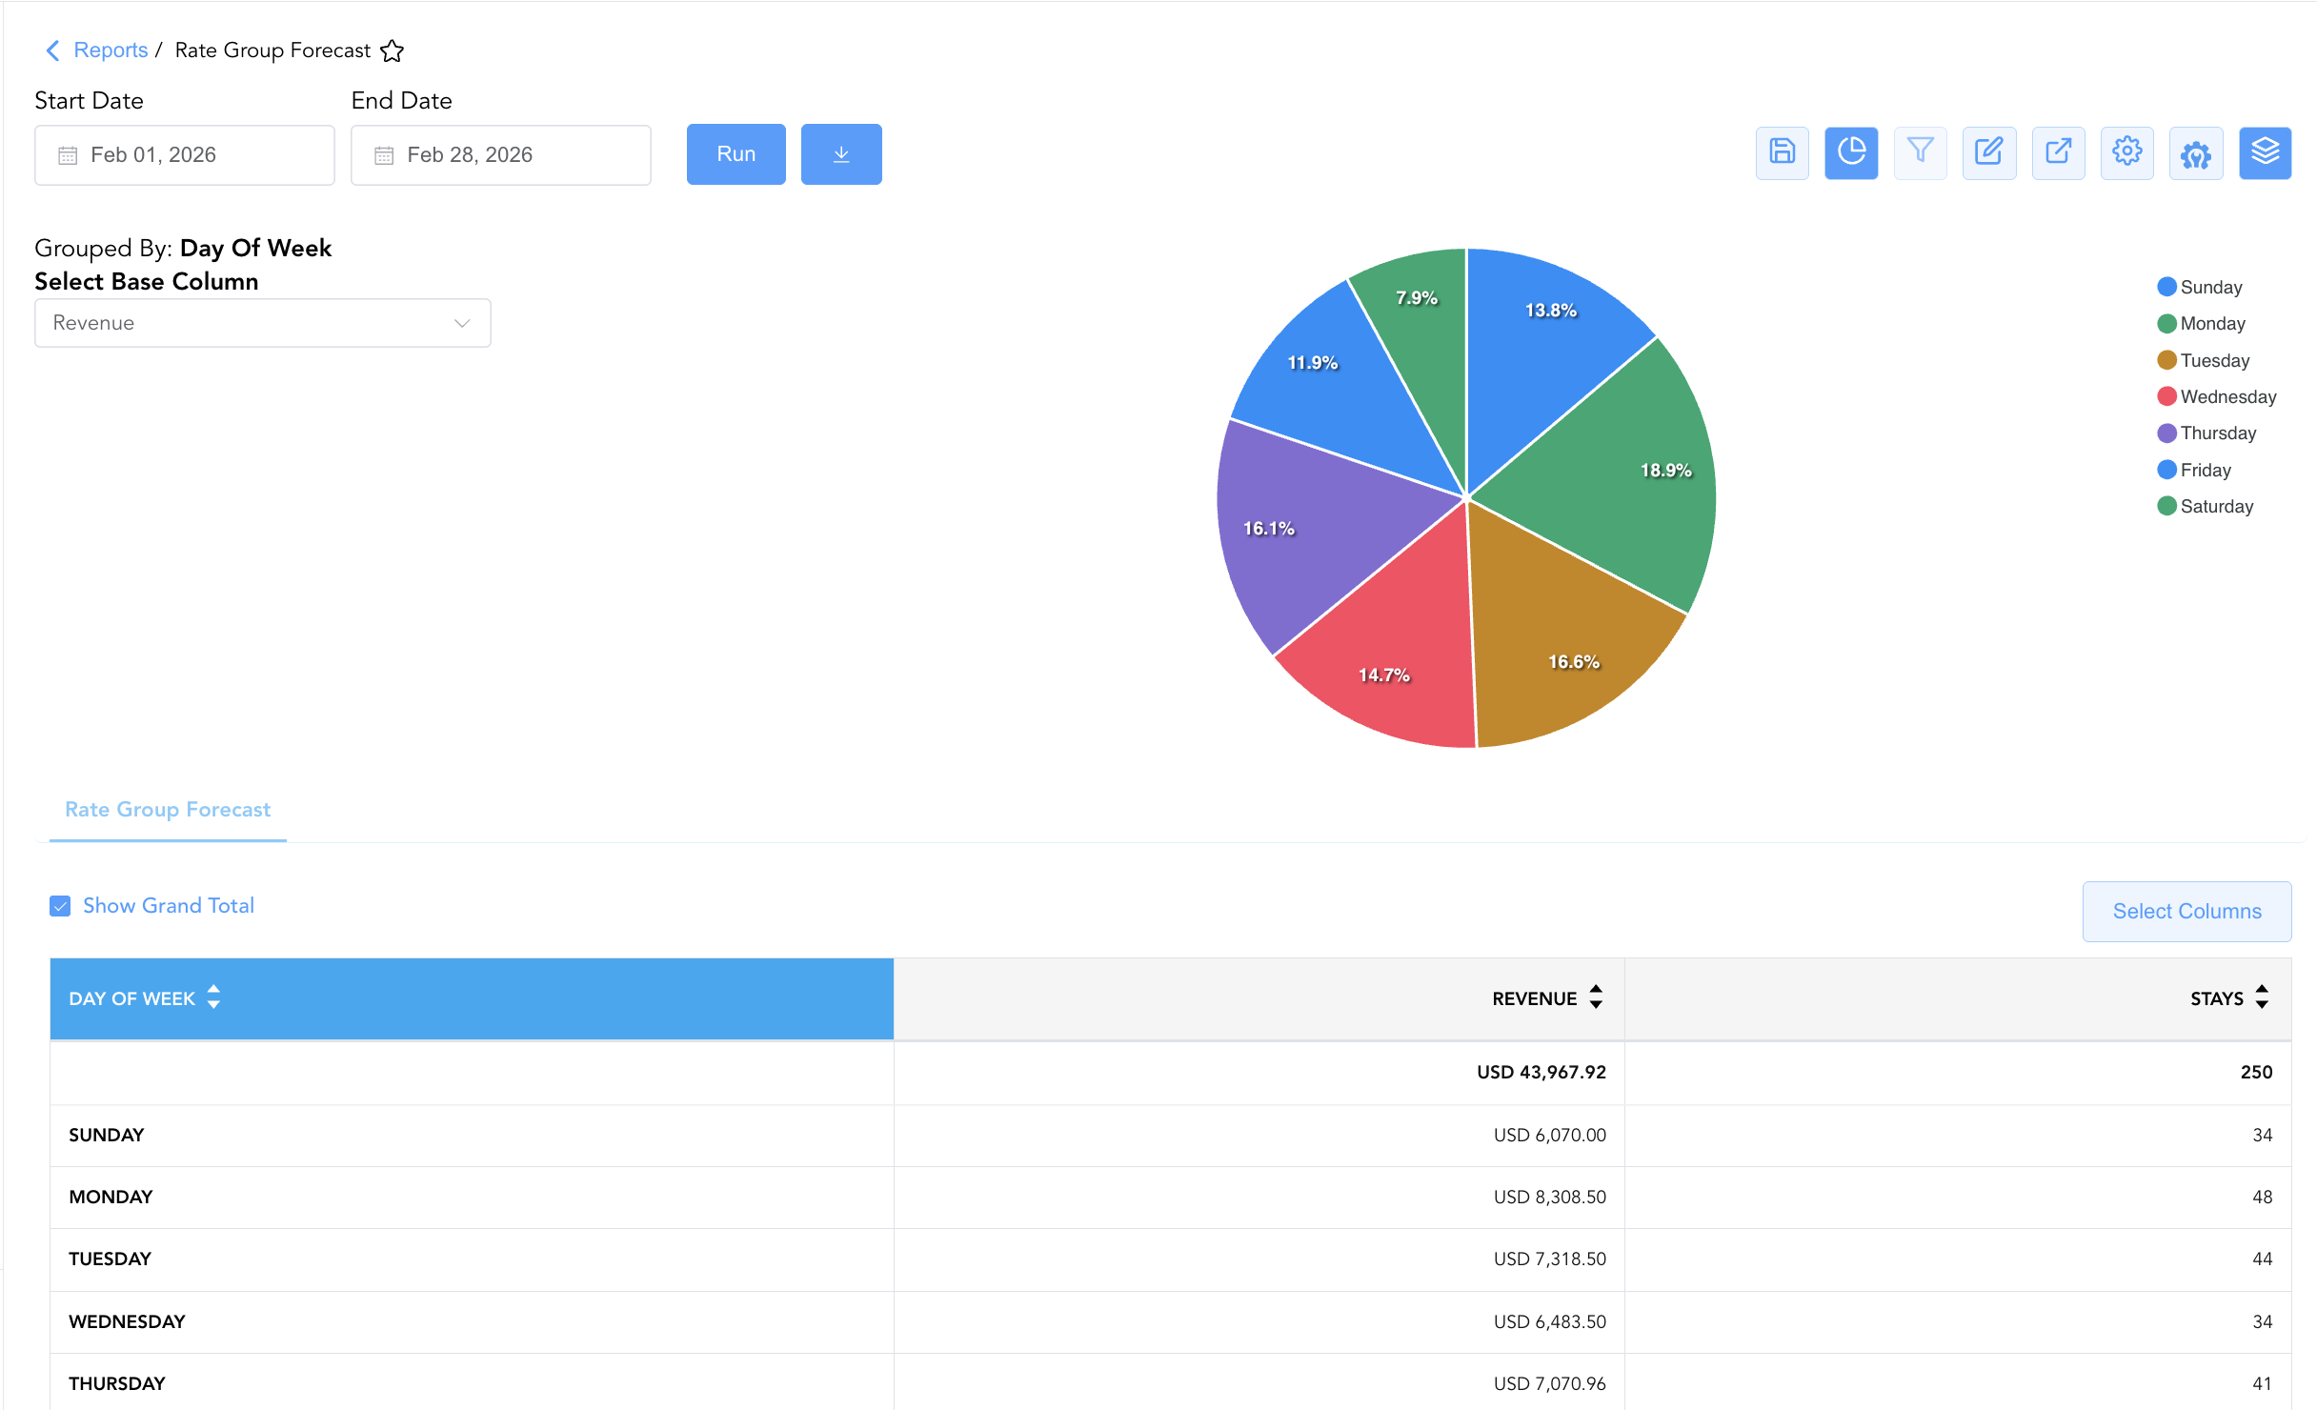Click the WEDNESDAY row label
2317x1410 pixels.
127,1322
